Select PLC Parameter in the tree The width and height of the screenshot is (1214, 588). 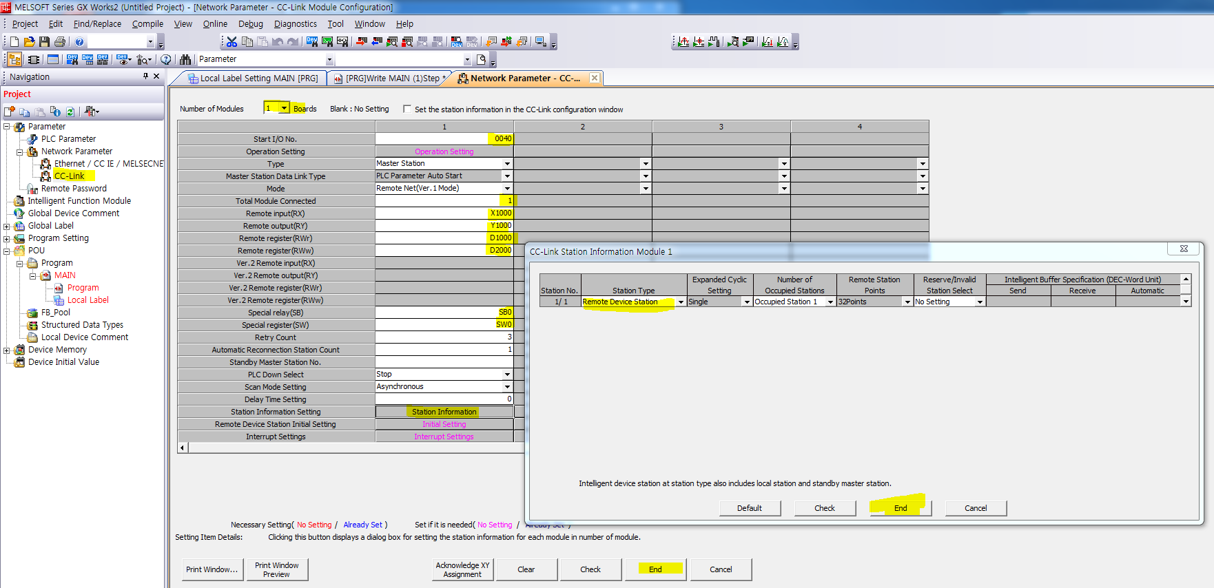coord(68,139)
